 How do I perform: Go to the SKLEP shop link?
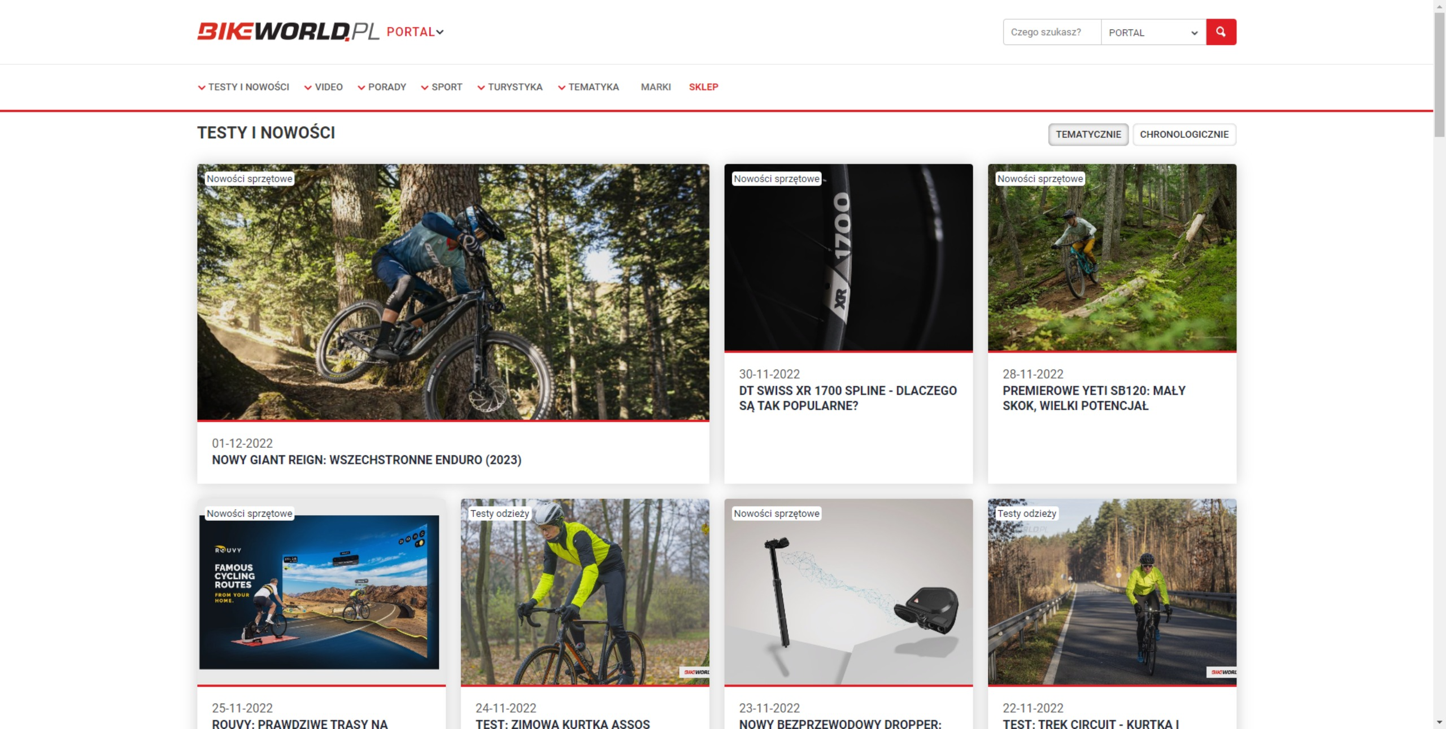coord(703,87)
